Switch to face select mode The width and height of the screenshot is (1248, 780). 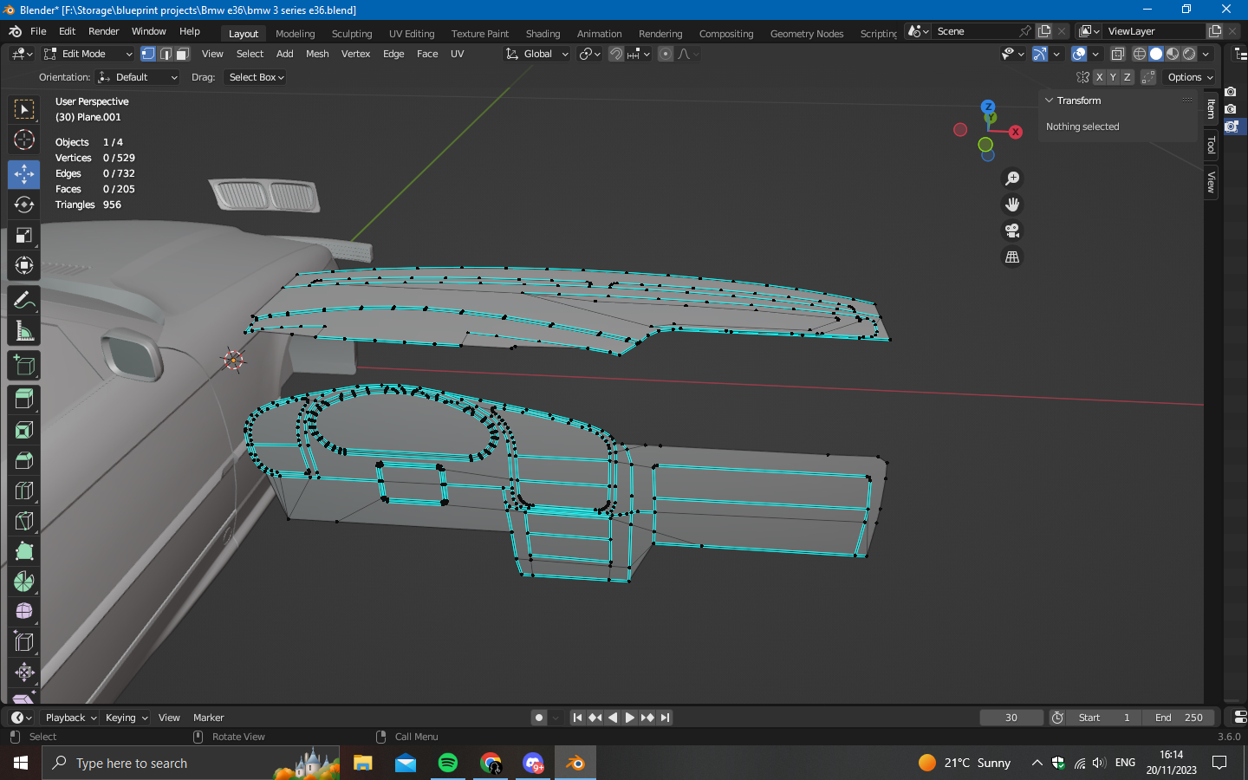pos(183,54)
